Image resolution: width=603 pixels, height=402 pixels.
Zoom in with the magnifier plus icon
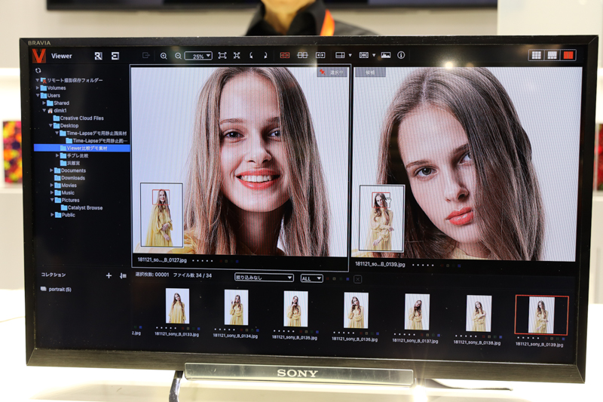pyautogui.click(x=164, y=56)
